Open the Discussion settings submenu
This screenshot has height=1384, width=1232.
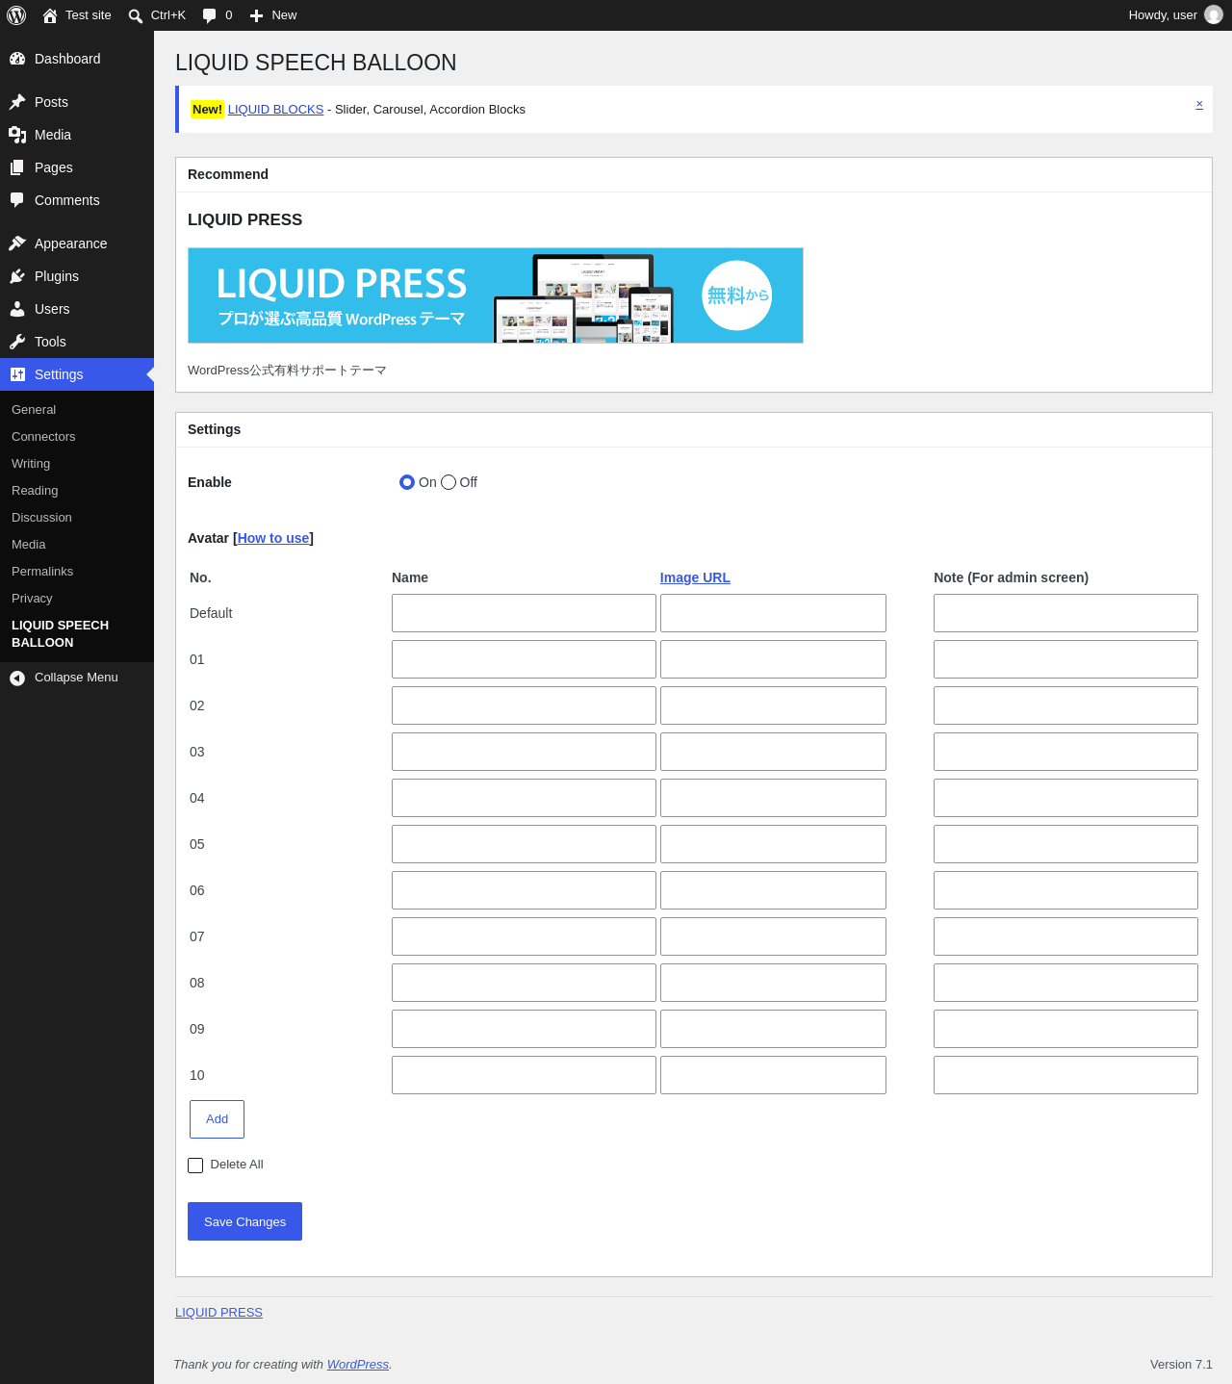[41, 518]
